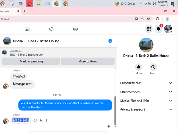The image size is (178, 132).
Task: Open the Snipping Tool taskbar icon
Action: (12, 4)
